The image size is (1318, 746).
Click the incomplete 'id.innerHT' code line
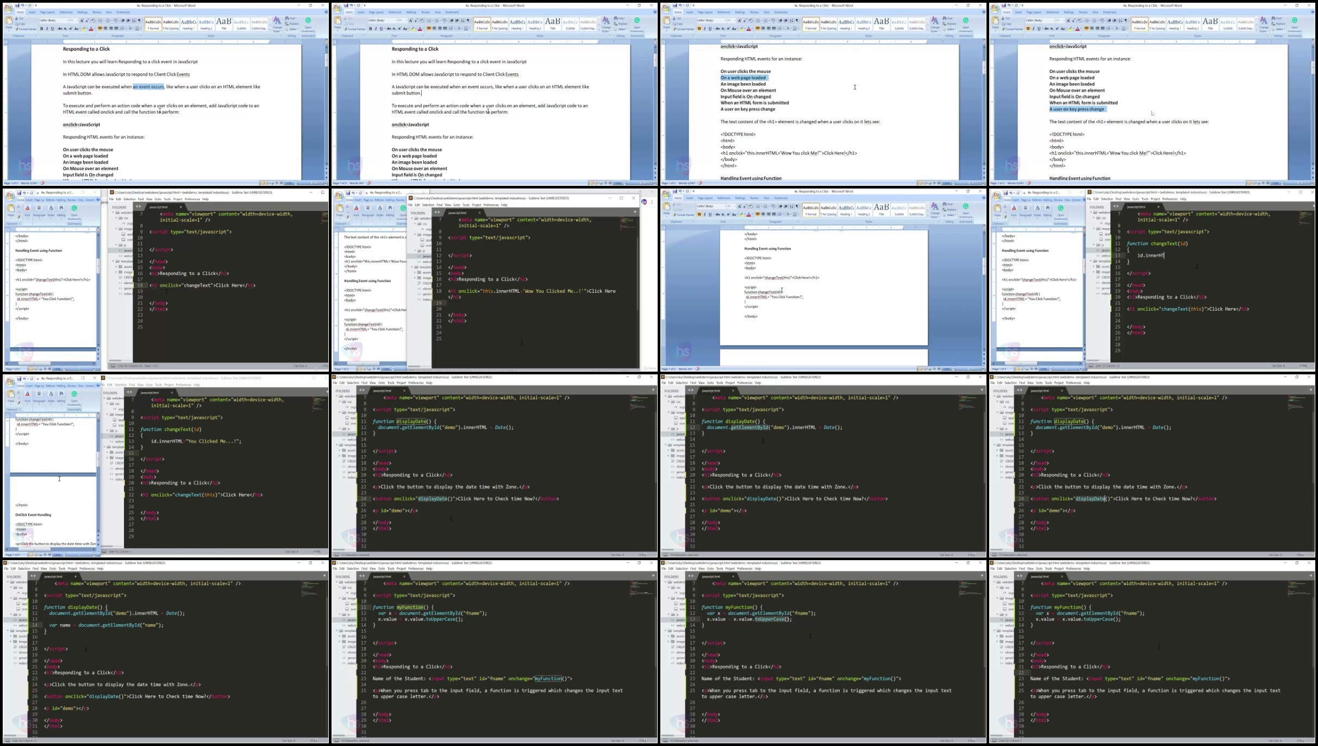tap(1151, 255)
